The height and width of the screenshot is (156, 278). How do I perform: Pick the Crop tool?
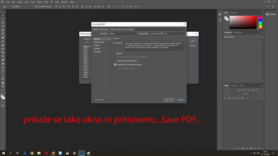pos(3,30)
